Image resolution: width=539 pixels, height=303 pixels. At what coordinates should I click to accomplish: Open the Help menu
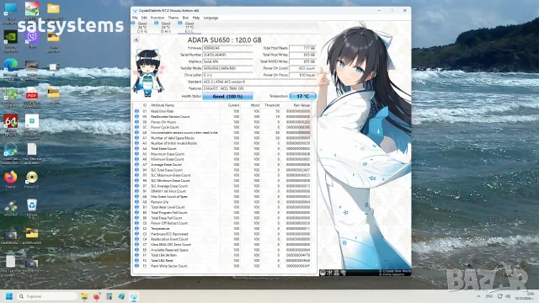[196, 18]
